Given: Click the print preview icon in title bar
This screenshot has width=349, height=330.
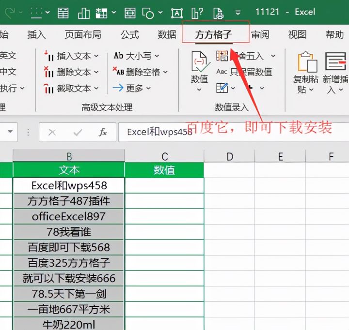Looking at the screenshot, I should coord(218,13).
